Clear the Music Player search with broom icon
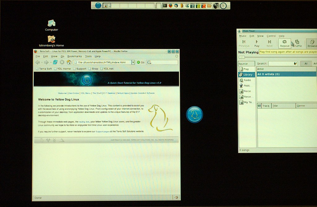 [295, 64]
